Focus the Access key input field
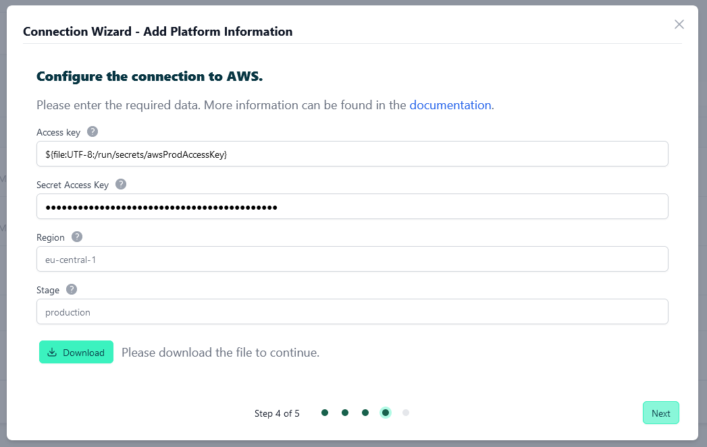707x447 pixels. coord(352,154)
